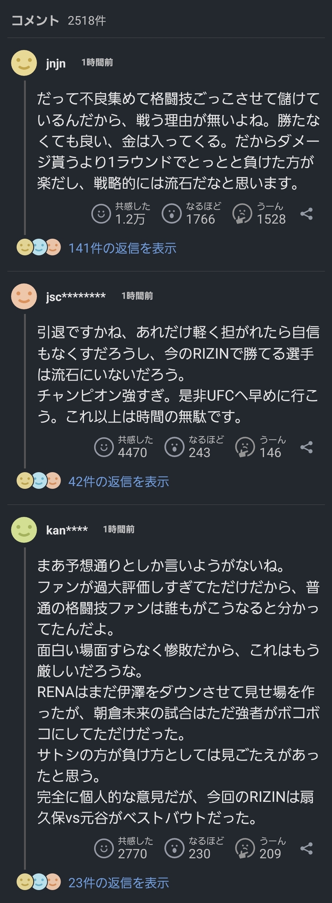Expand 42件の返信を表示 replies
The width and height of the screenshot is (332, 903).
118,482
